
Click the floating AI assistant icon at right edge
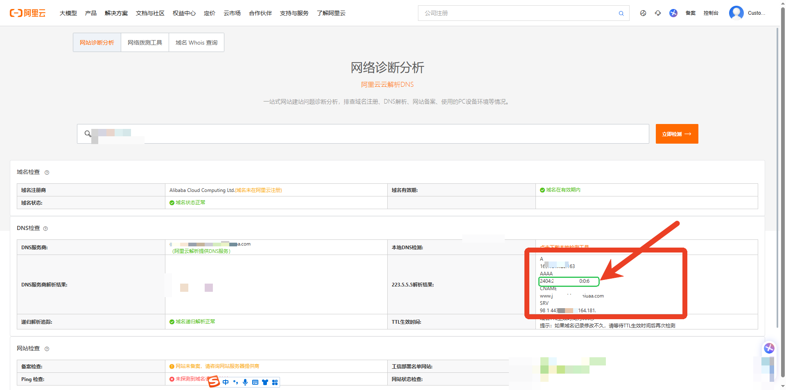769,348
